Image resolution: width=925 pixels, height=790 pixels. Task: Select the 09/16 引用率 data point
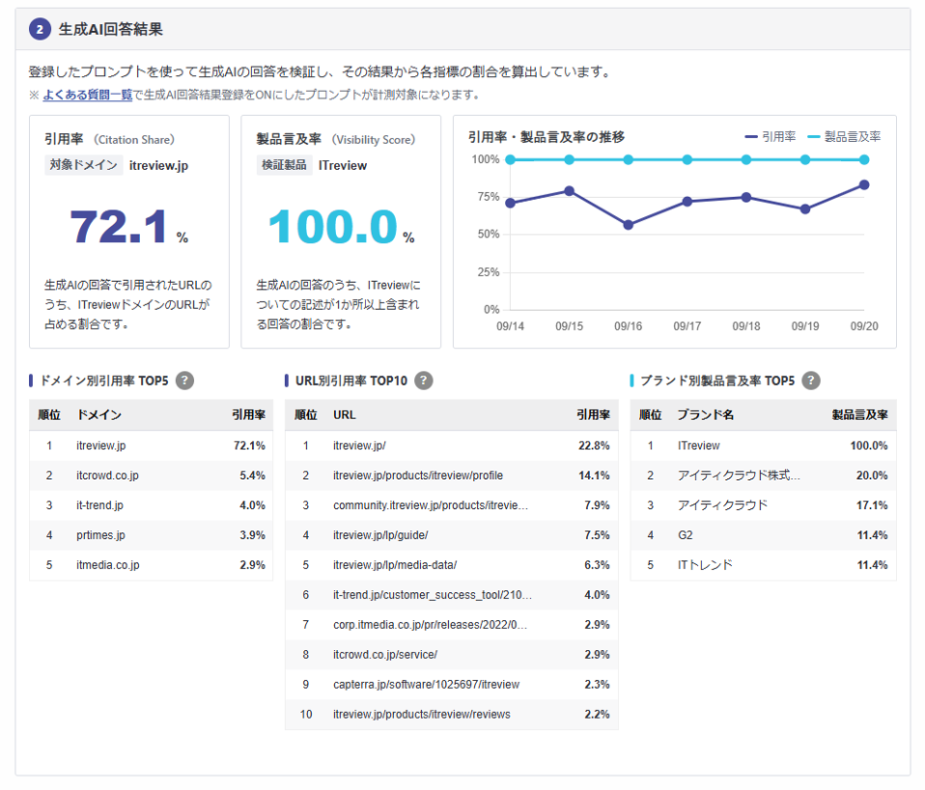tap(629, 225)
